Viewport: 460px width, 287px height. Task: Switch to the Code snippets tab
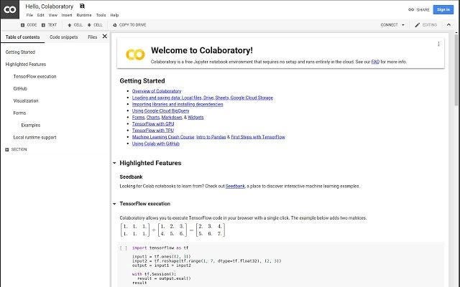pos(64,37)
